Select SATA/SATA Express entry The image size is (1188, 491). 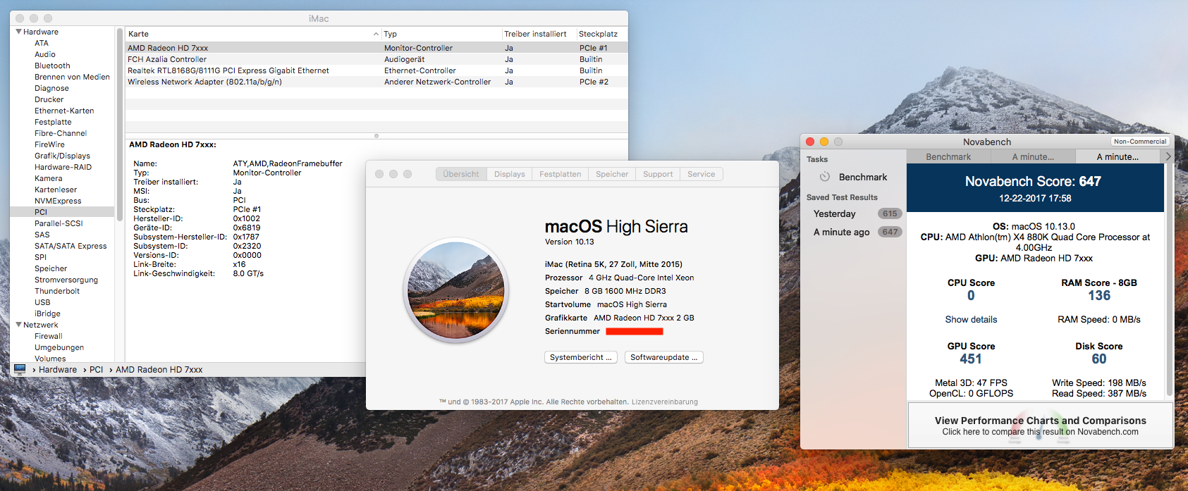71,246
